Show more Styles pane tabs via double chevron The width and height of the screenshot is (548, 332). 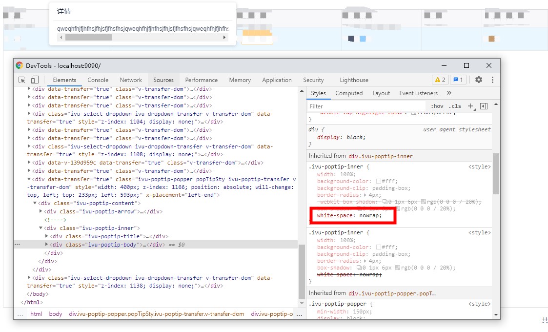click(449, 93)
